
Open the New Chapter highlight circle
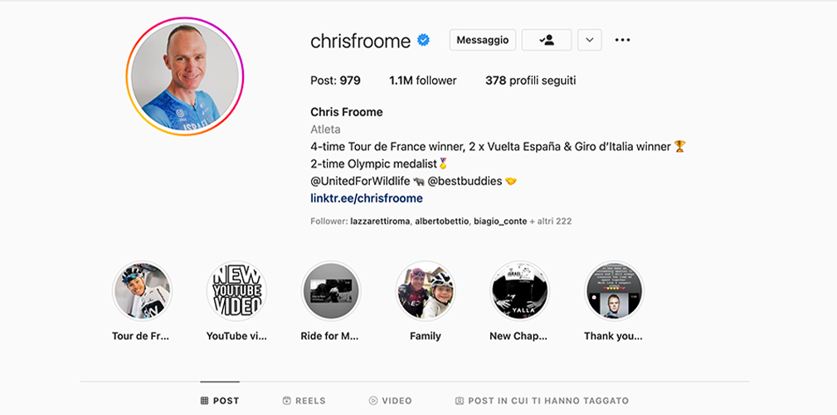click(520, 290)
